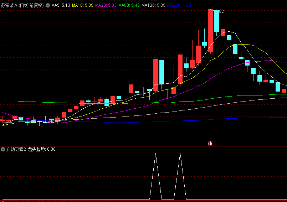The height and width of the screenshot is (202, 287).
Task: Select the last red candle on the right
Action: (x=284, y=90)
